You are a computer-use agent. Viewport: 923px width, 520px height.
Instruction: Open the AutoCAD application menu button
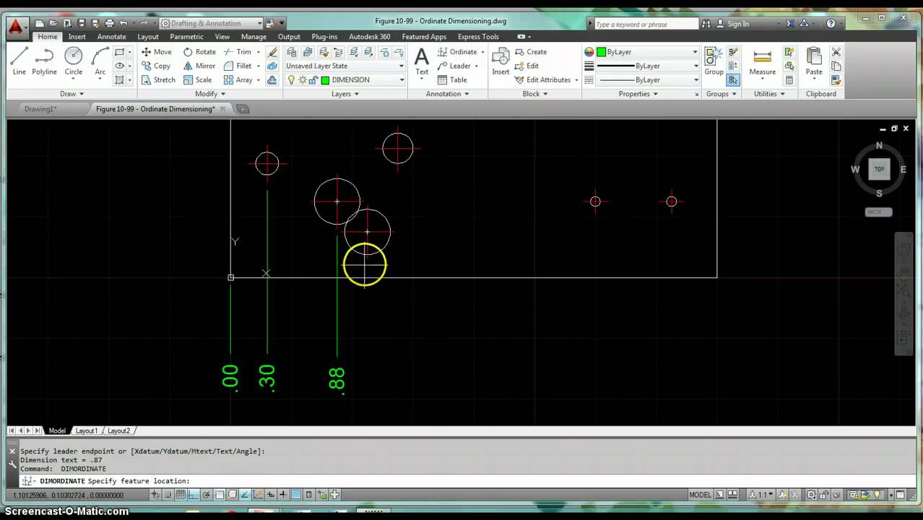click(x=16, y=27)
